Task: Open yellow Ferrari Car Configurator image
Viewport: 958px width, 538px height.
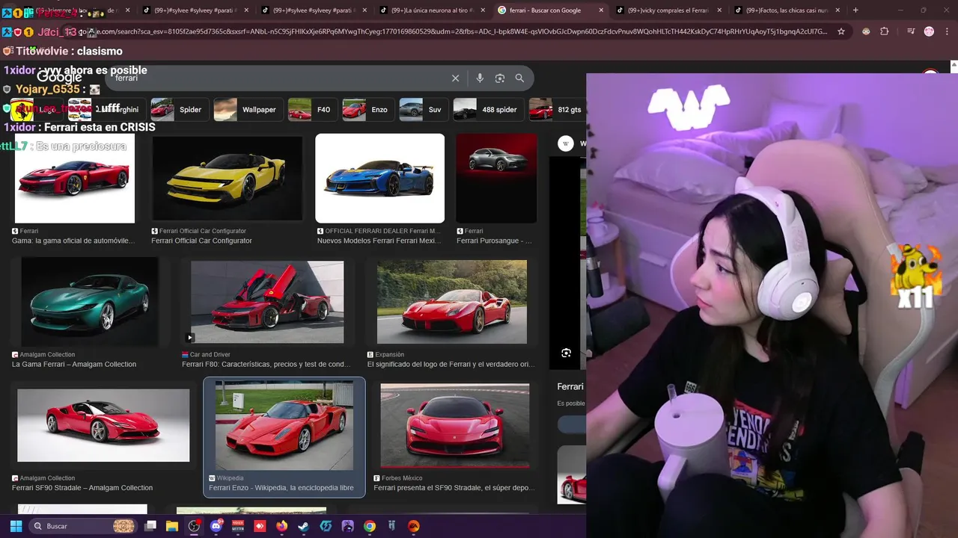Action: pyautogui.click(x=227, y=179)
